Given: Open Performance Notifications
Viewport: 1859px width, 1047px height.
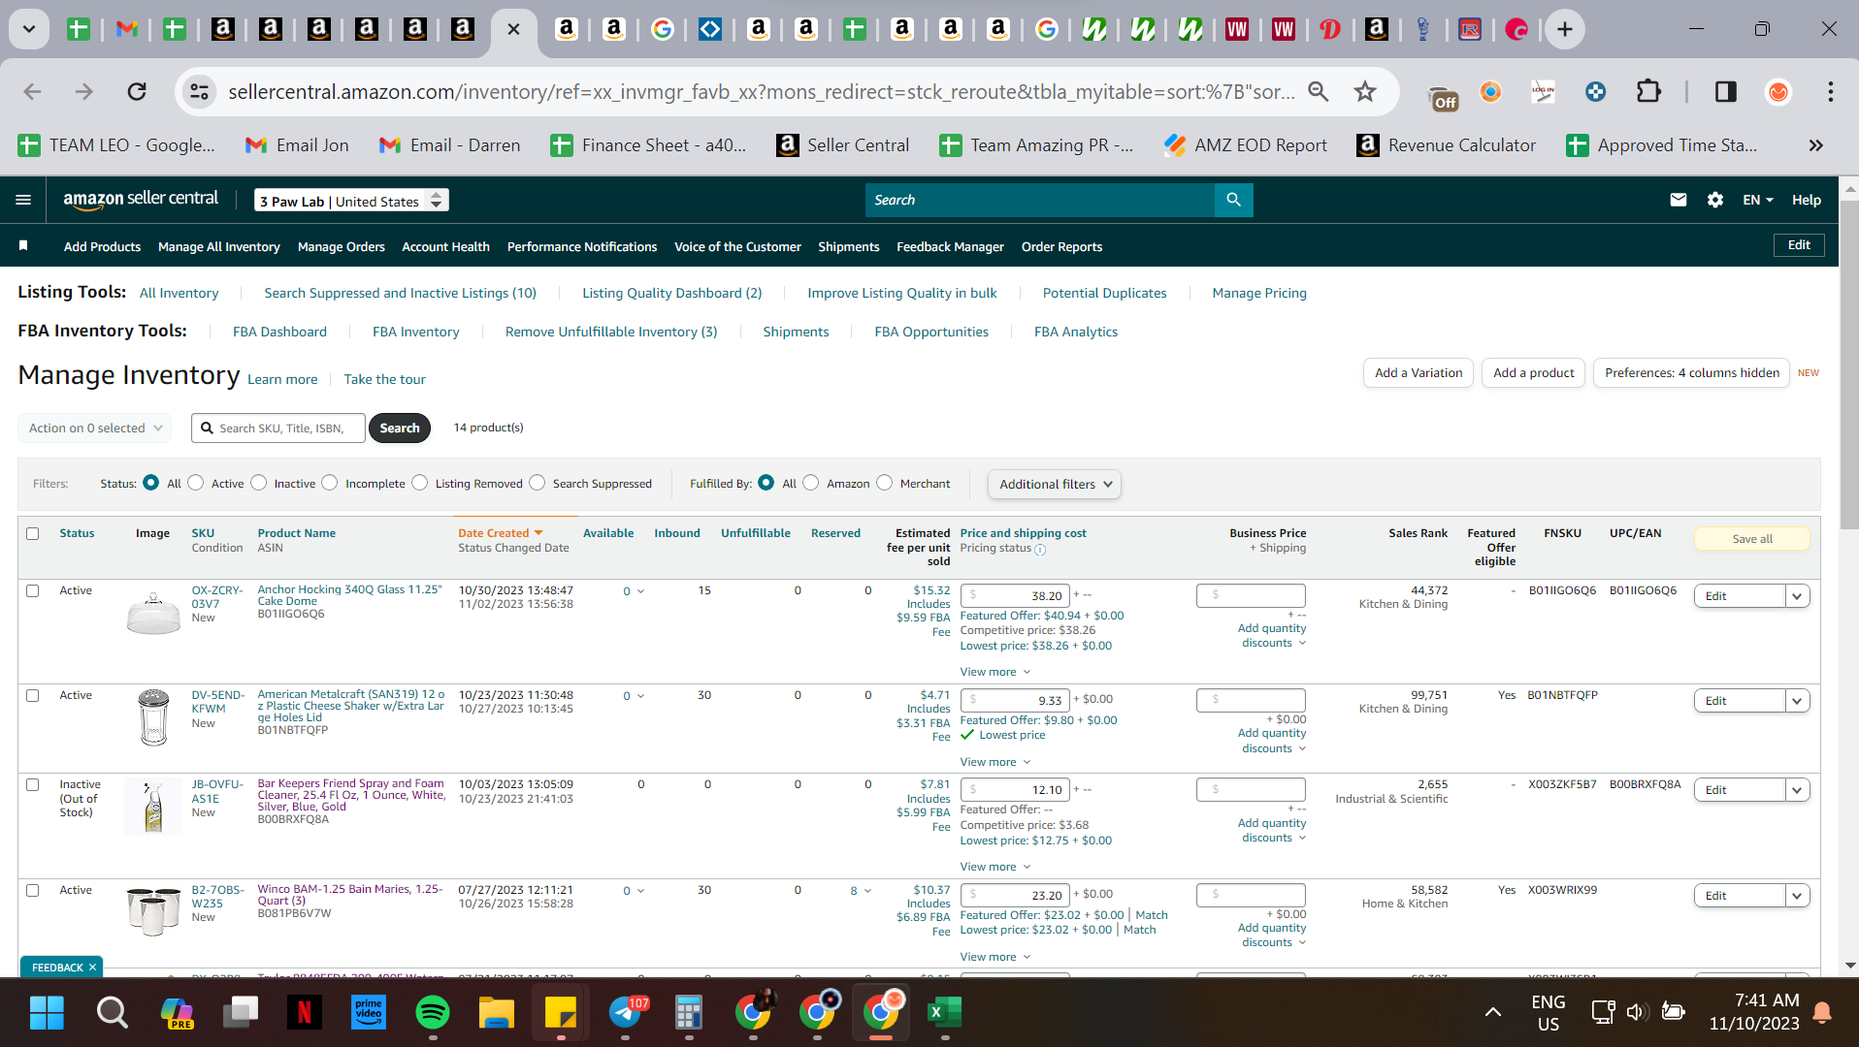Looking at the screenshot, I should pyautogui.click(x=582, y=246).
